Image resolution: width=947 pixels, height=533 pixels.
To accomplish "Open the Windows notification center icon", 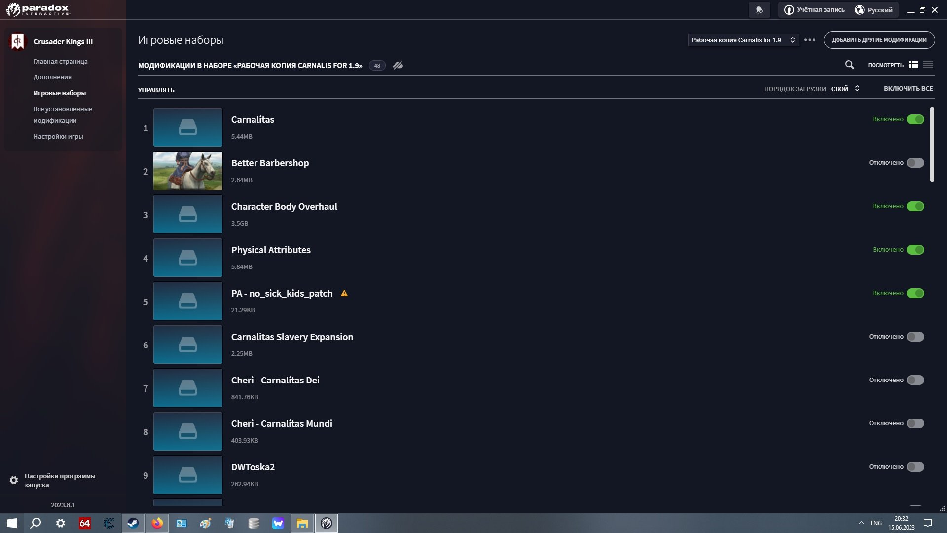I will click(928, 523).
